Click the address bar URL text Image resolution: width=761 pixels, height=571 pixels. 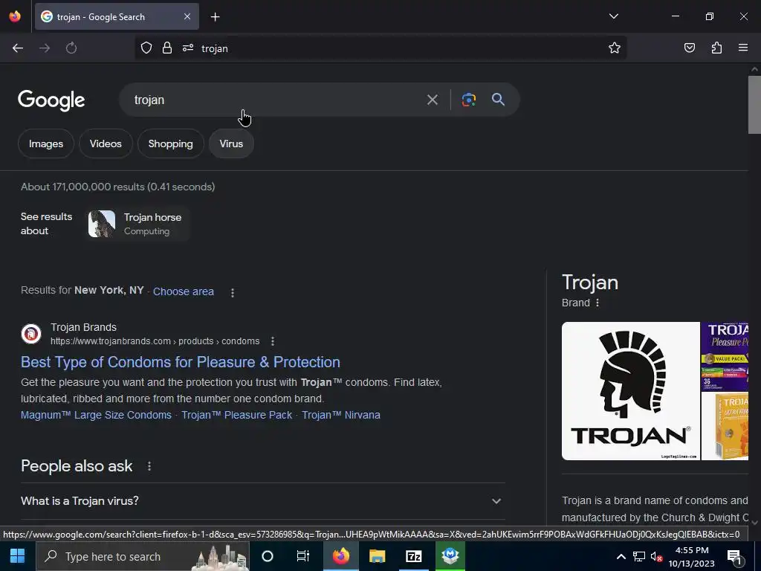pyautogui.click(x=215, y=48)
